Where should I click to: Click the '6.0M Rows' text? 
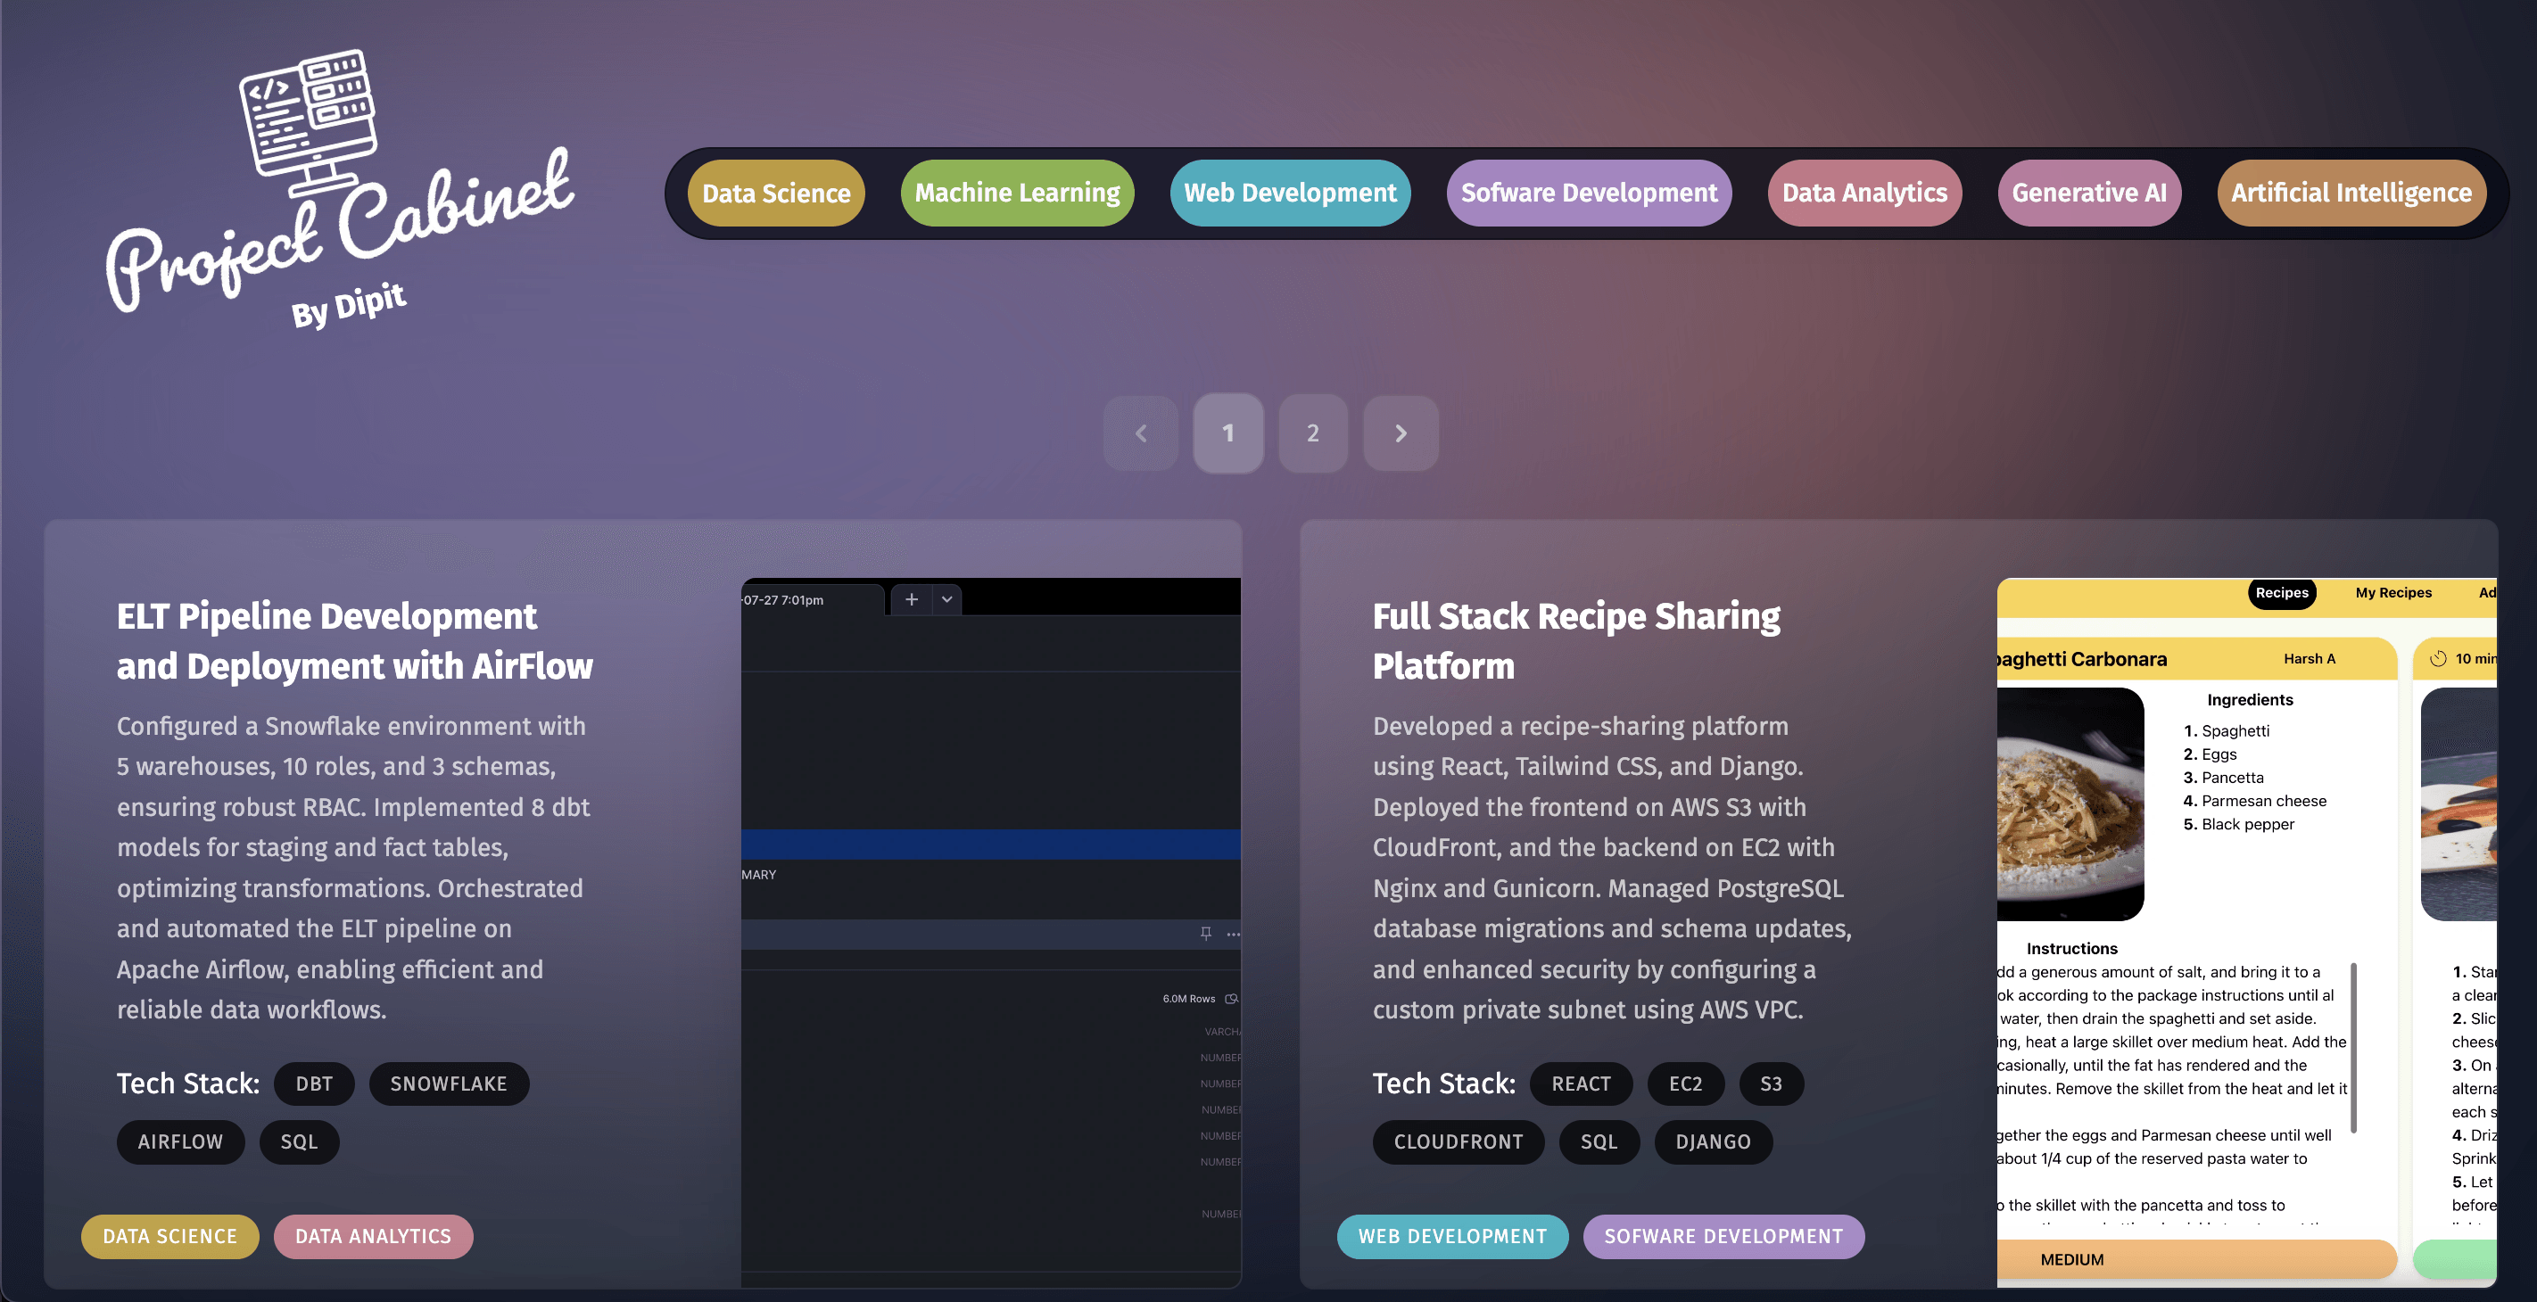click(x=1189, y=999)
